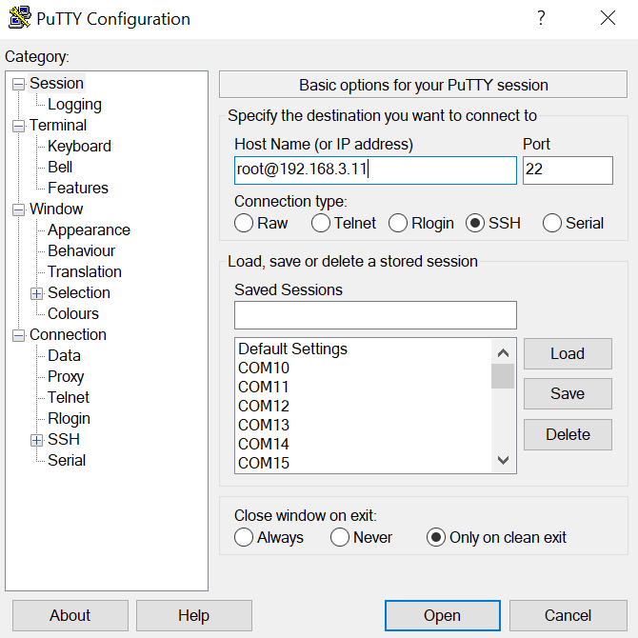This screenshot has width=638, height=638.
Task: Select COM10 in saved sessions list
Action: tap(364, 368)
